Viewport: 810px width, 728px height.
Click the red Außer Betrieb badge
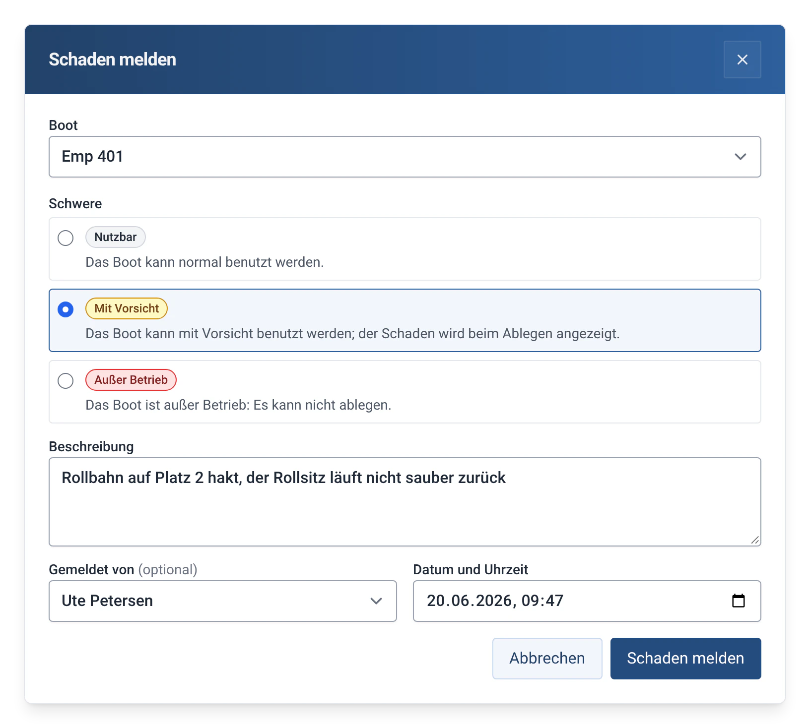131,380
